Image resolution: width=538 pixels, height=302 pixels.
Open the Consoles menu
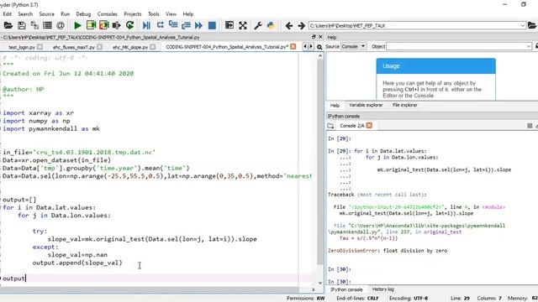coord(108,14)
